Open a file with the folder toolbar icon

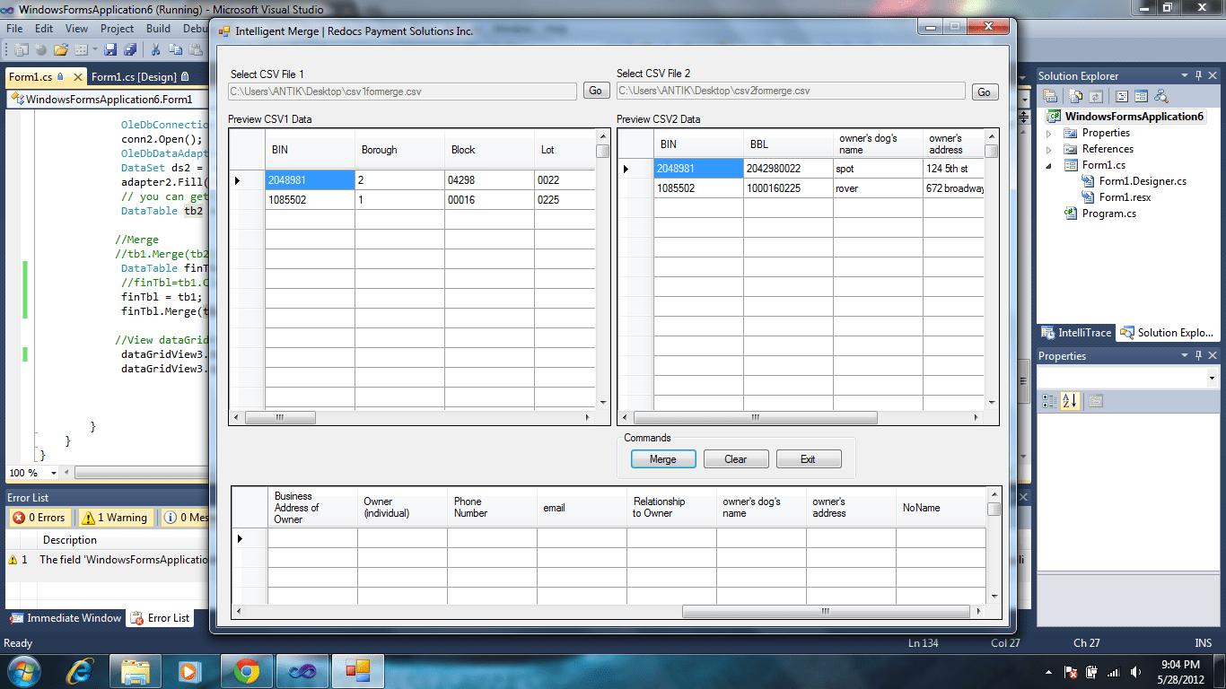[x=60, y=49]
